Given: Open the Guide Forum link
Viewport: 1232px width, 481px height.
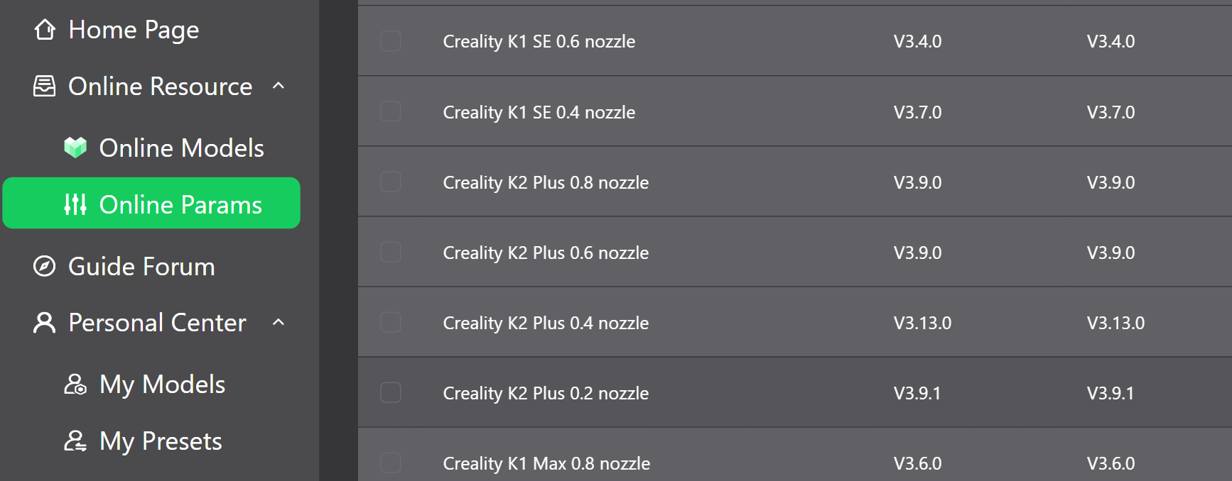Looking at the screenshot, I should [x=151, y=266].
